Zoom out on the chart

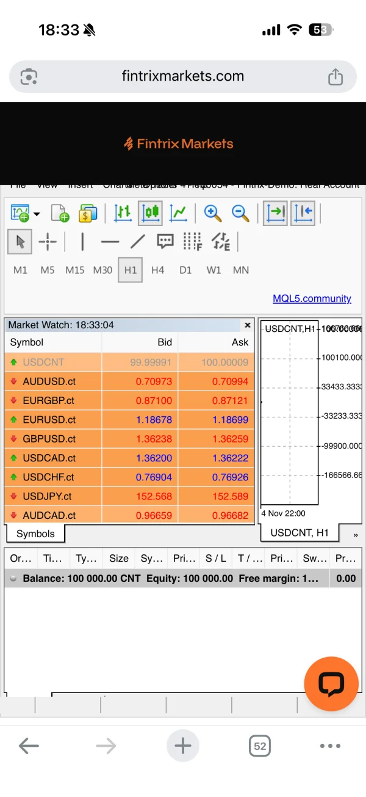pyautogui.click(x=240, y=213)
